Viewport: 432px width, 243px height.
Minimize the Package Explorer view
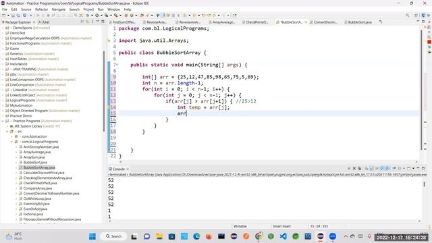pyautogui.click(x=97, y=22)
